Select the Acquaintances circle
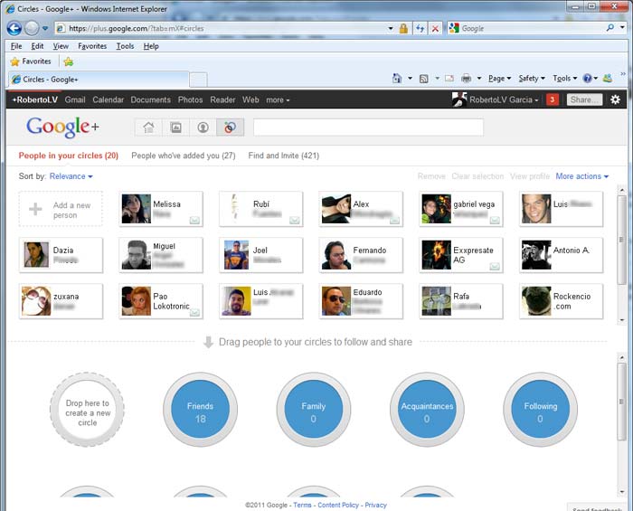633x511 pixels. pyautogui.click(x=427, y=410)
